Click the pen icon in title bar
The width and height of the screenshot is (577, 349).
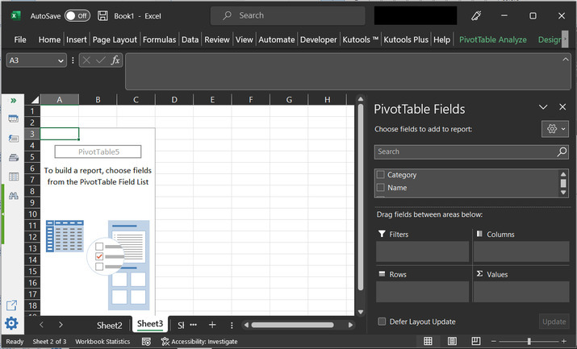tap(476, 15)
